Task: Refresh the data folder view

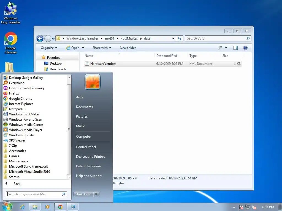Action: click(x=180, y=38)
